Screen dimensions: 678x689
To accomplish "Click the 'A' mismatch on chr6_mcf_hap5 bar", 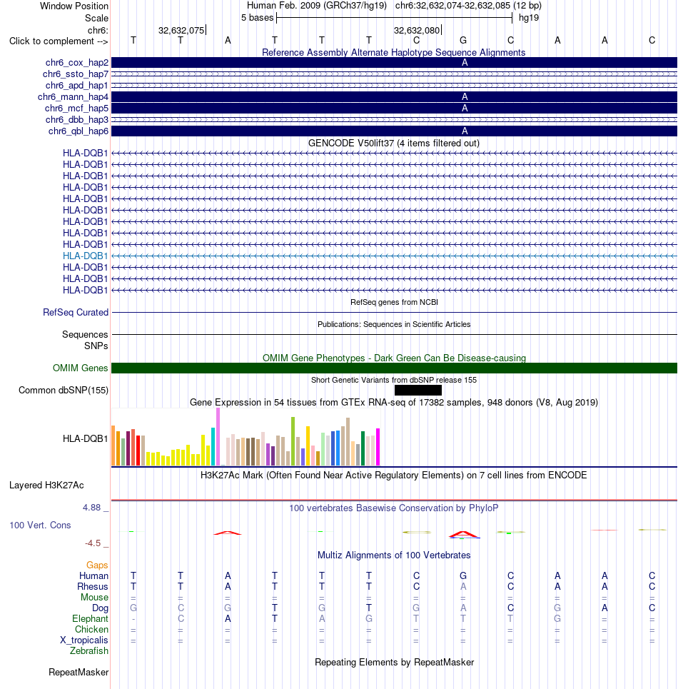I will tap(465, 108).
